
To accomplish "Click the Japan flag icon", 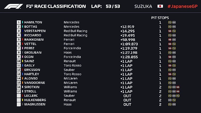I will click(x=160, y=6).
